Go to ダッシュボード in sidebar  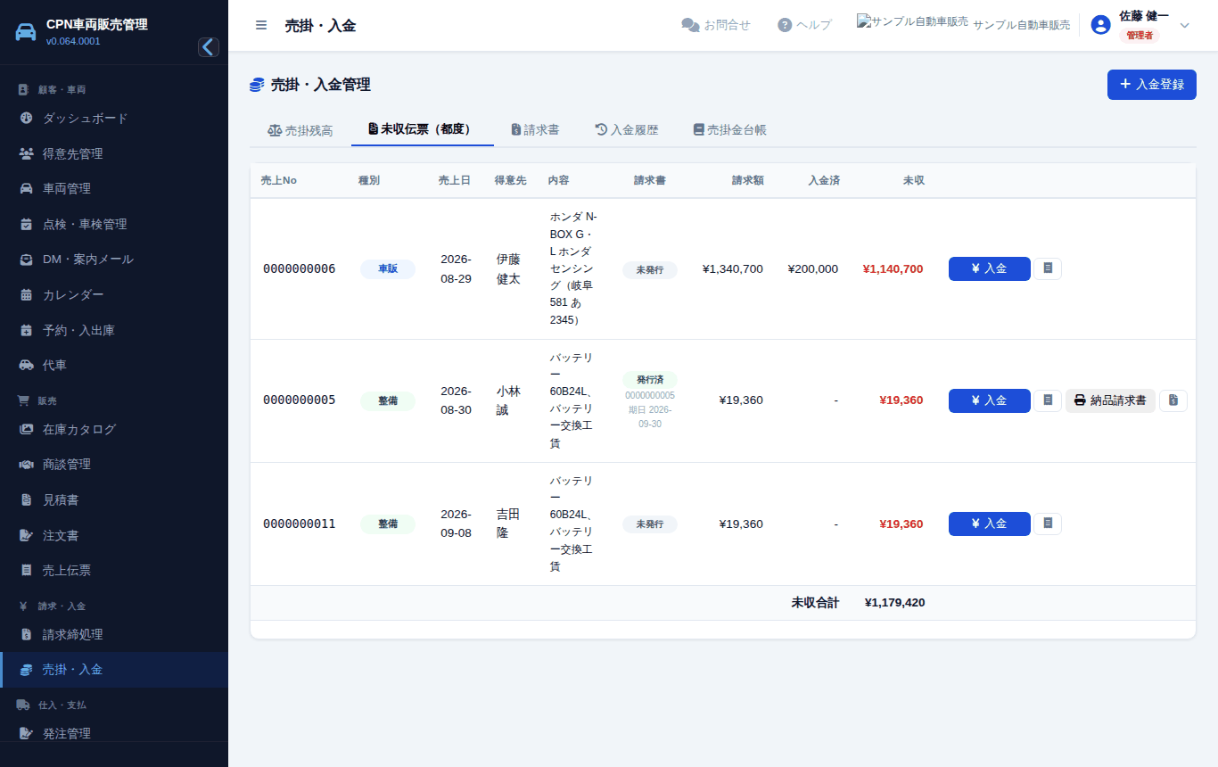click(x=114, y=119)
